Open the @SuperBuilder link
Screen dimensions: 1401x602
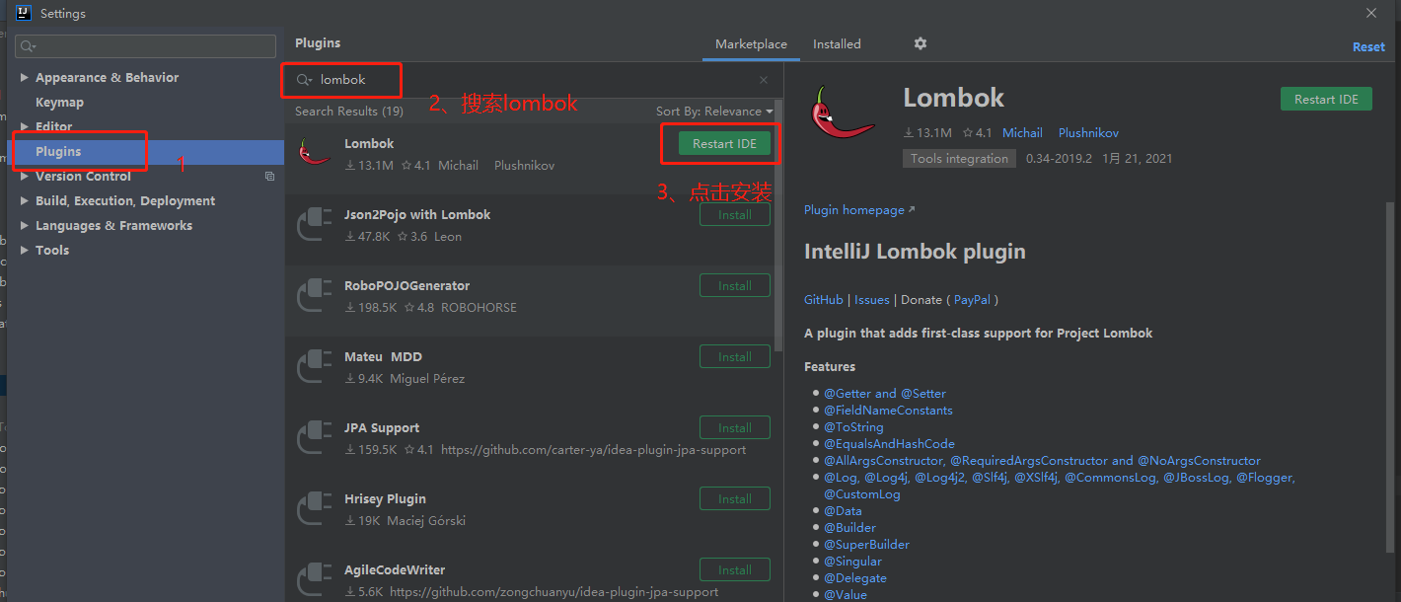[866, 544]
